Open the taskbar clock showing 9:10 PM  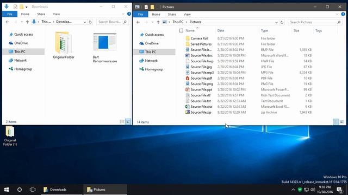[x=325, y=190]
